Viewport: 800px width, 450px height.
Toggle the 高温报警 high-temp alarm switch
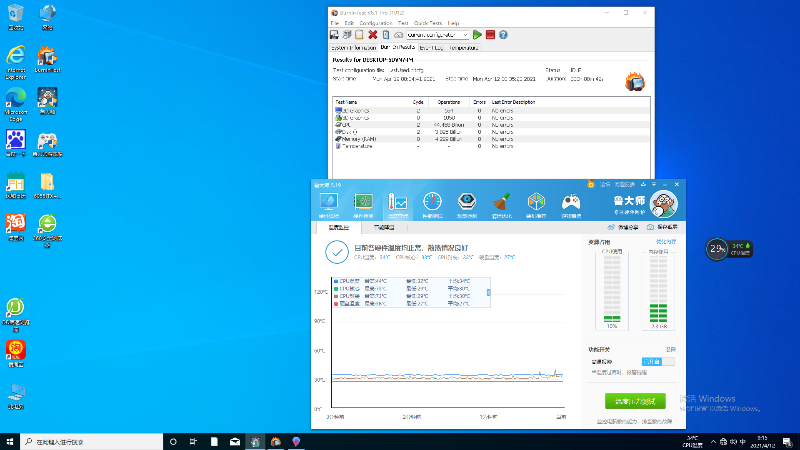tap(658, 362)
